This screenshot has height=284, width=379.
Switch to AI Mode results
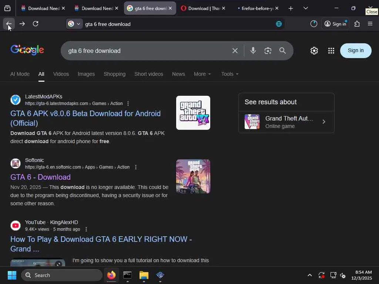20,74
